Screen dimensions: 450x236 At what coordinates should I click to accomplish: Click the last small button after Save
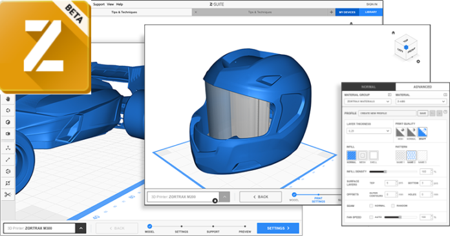pos(440,113)
